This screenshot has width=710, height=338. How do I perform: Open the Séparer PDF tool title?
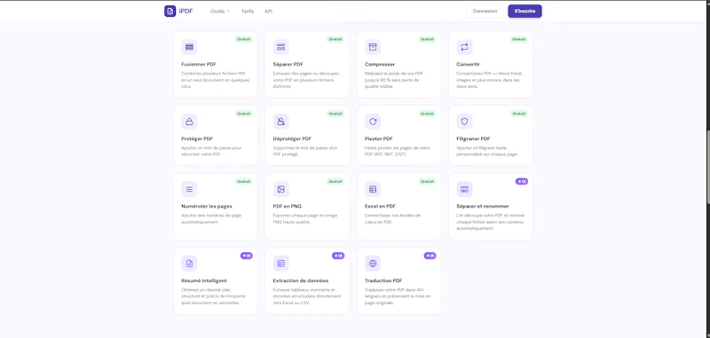pyautogui.click(x=288, y=64)
